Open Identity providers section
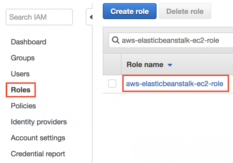This screenshot has height=163, width=233. pyautogui.click(x=39, y=122)
